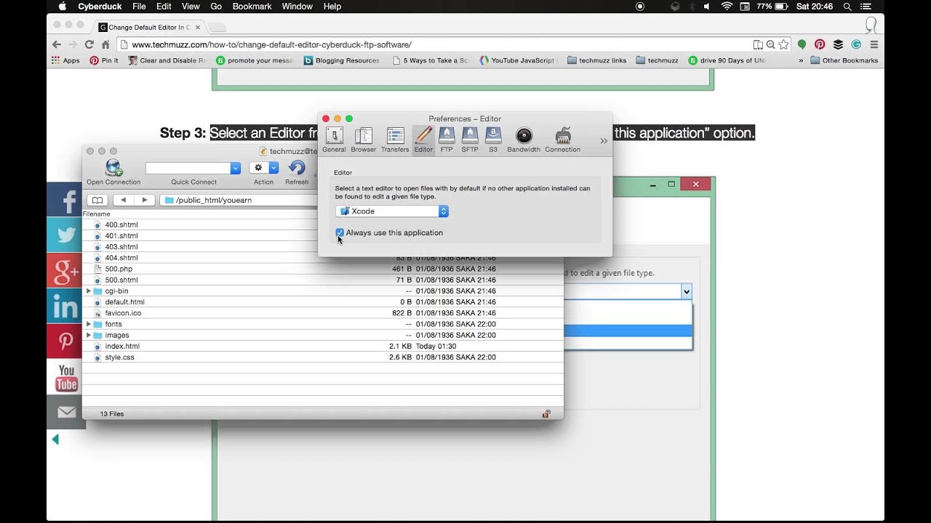Screen dimensions: 931x523
Task: Expand the fonts folder
Action: point(89,324)
